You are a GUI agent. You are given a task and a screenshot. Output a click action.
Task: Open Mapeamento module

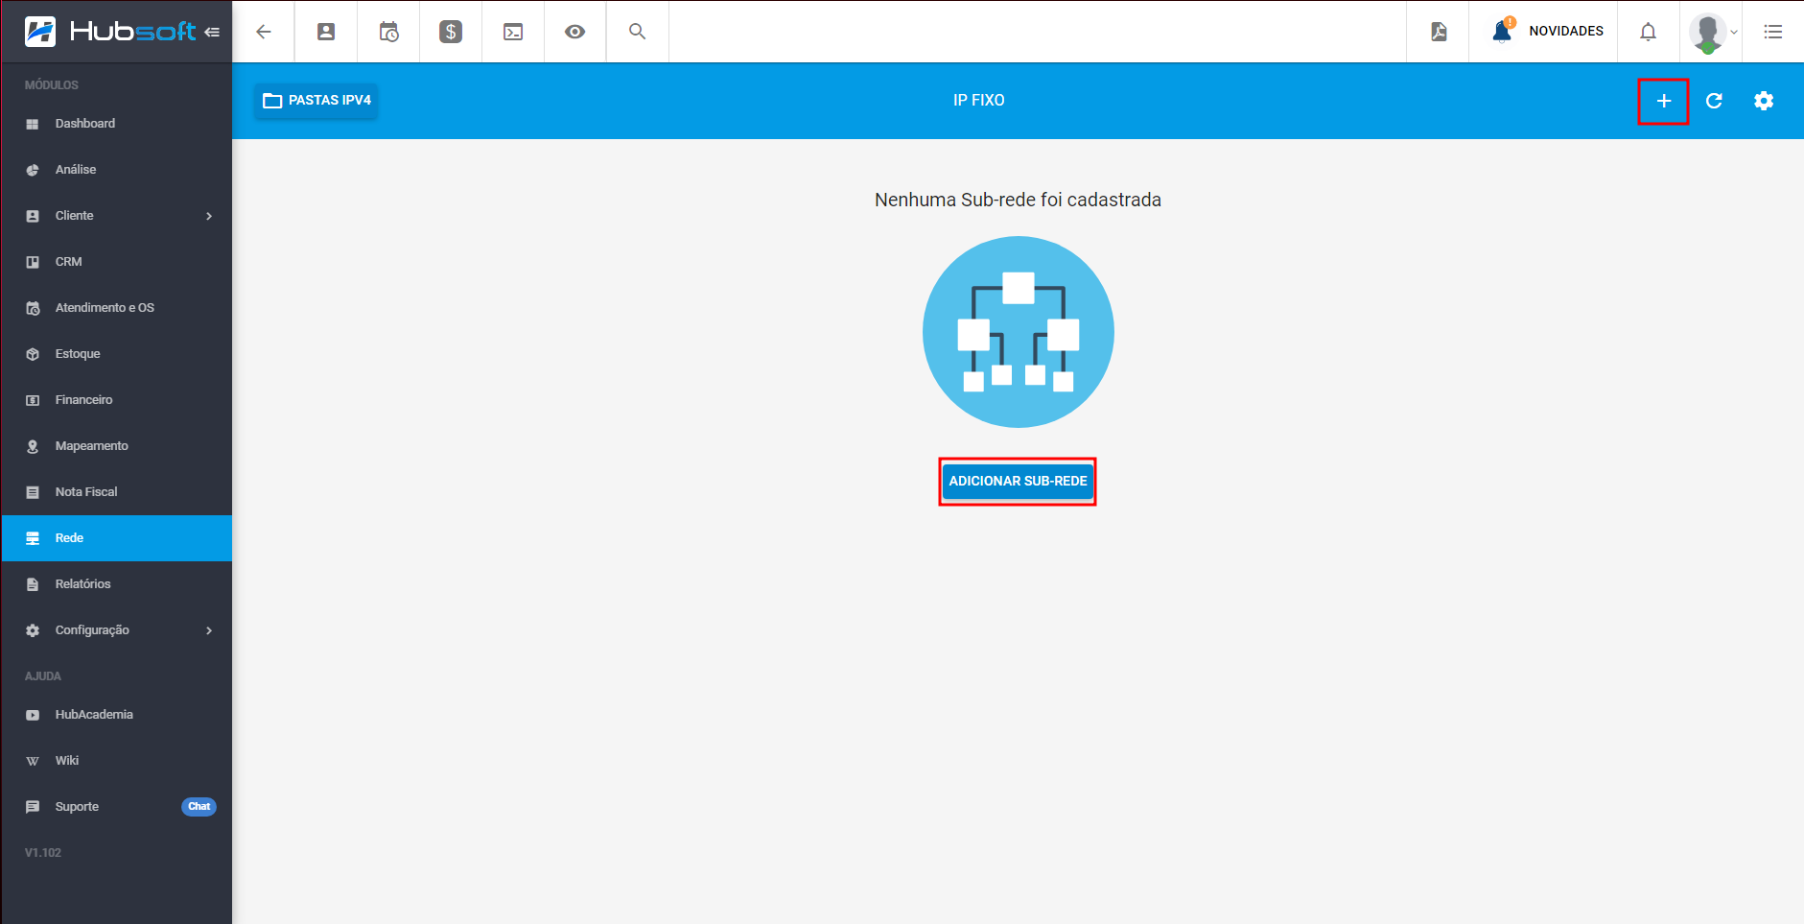coord(116,446)
